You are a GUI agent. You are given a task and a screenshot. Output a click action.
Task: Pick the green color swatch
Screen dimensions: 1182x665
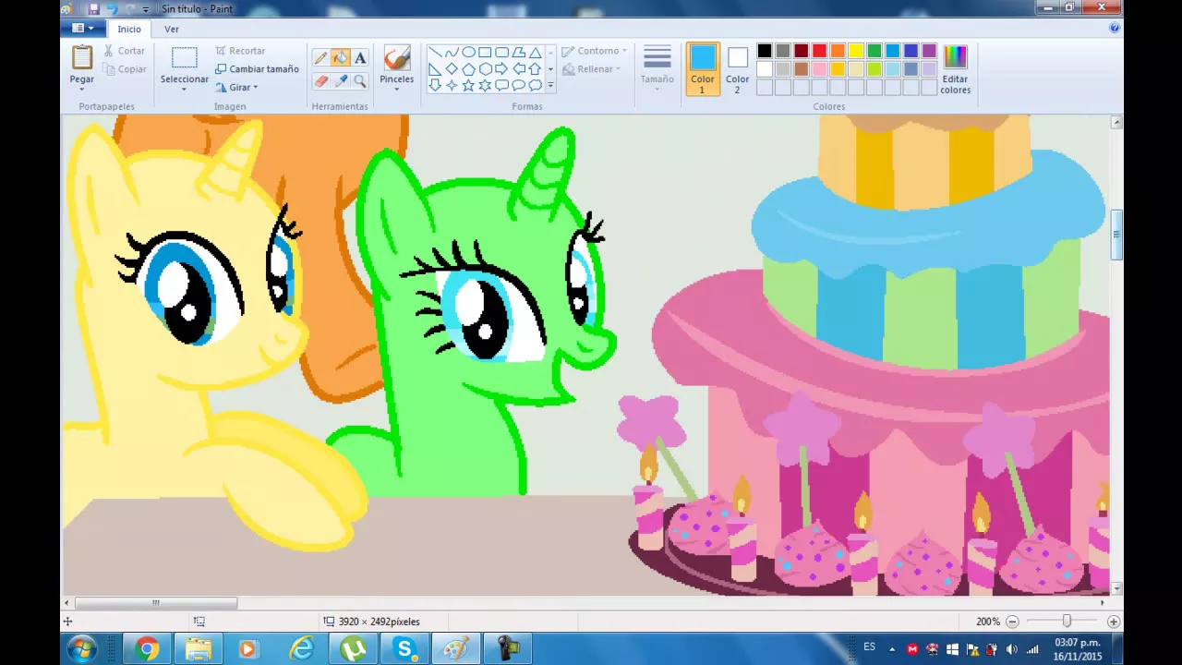(x=874, y=51)
